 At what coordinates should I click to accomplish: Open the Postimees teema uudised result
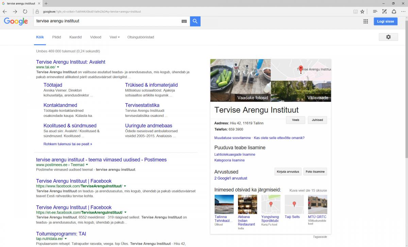[x=101, y=160]
